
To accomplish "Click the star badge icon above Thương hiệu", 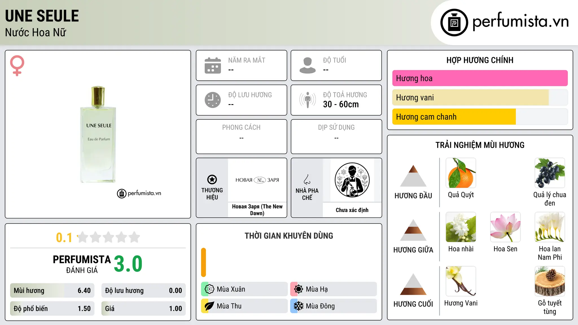I will point(212,179).
